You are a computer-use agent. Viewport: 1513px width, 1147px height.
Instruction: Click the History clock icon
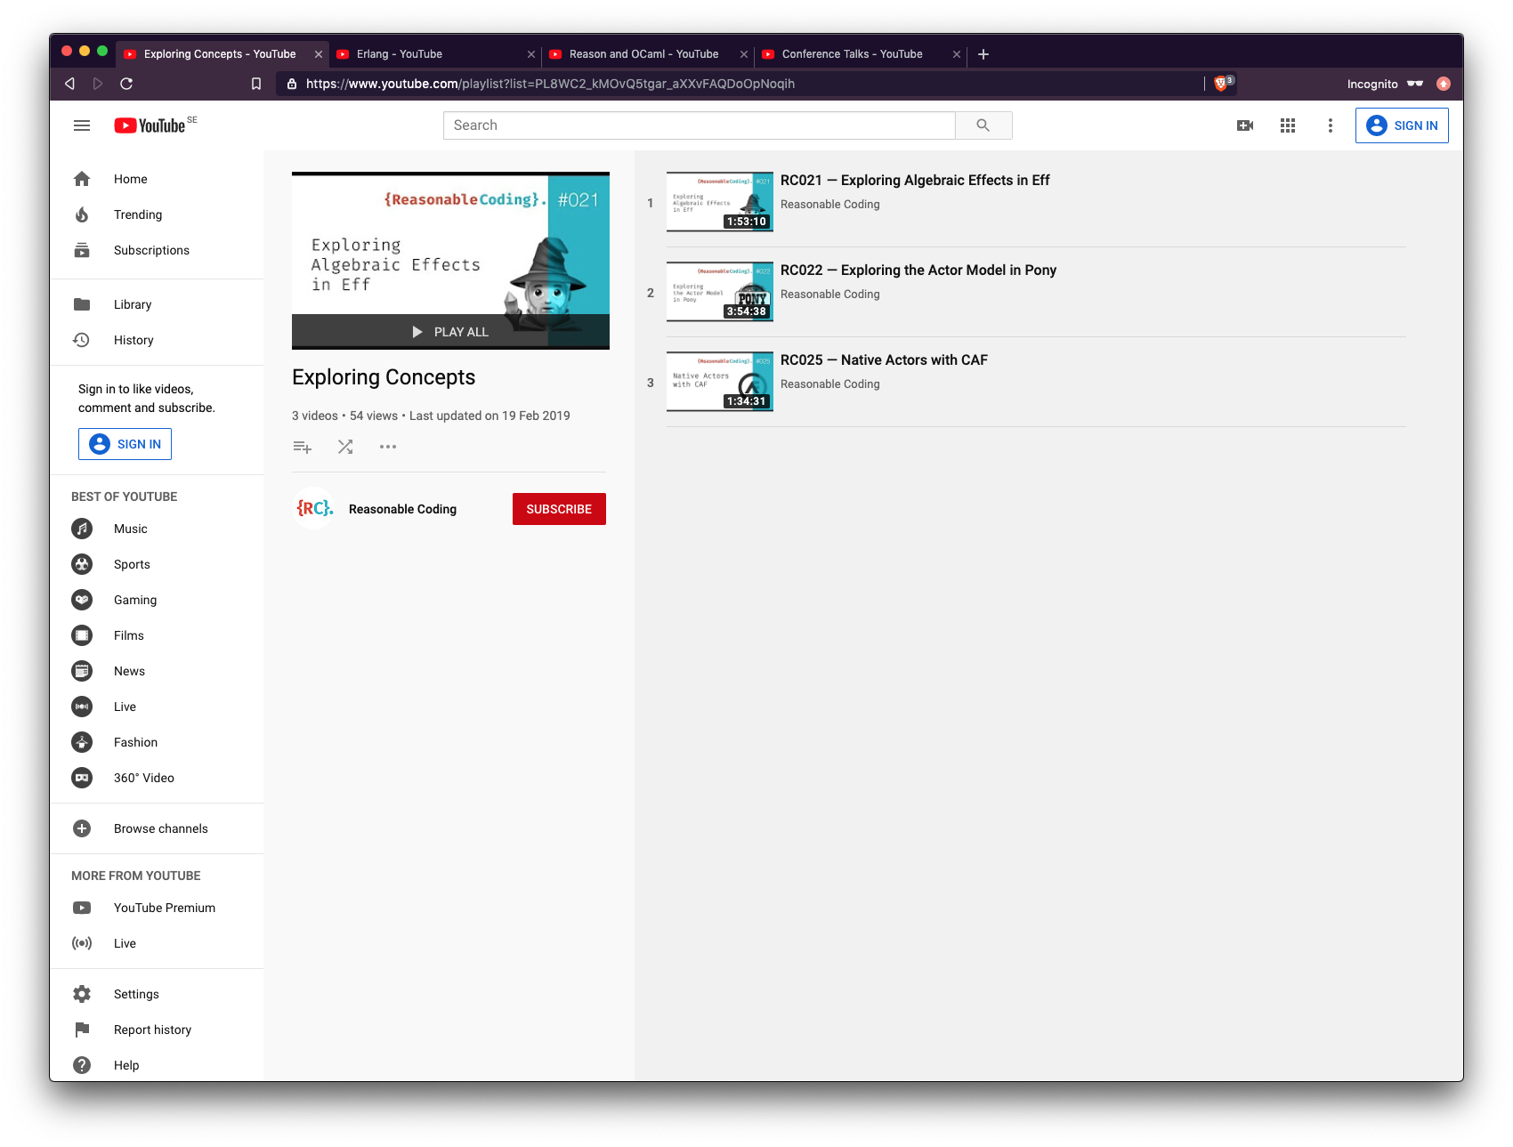[81, 340]
